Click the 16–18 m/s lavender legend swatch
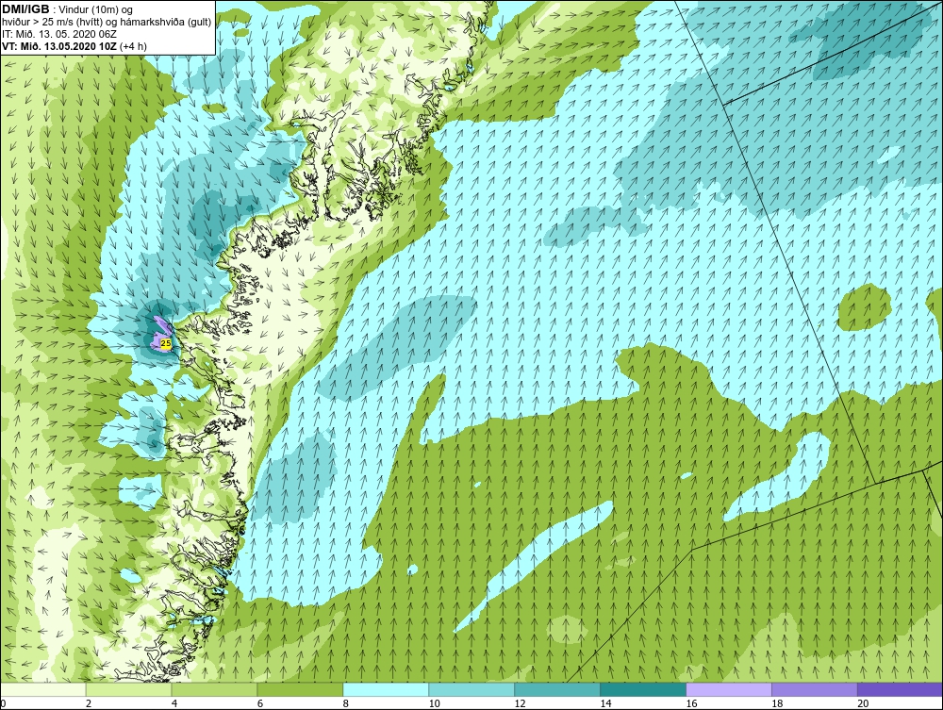 click(729, 689)
